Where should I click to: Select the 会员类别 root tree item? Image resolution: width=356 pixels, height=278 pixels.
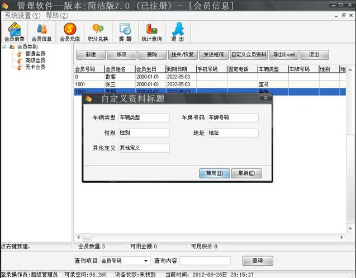pyautogui.click(x=27, y=47)
